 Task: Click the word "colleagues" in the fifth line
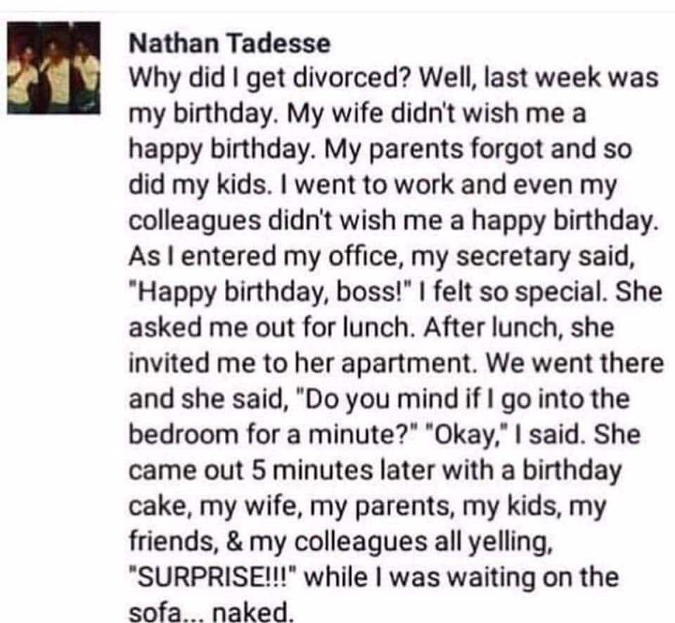click(195, 221)
